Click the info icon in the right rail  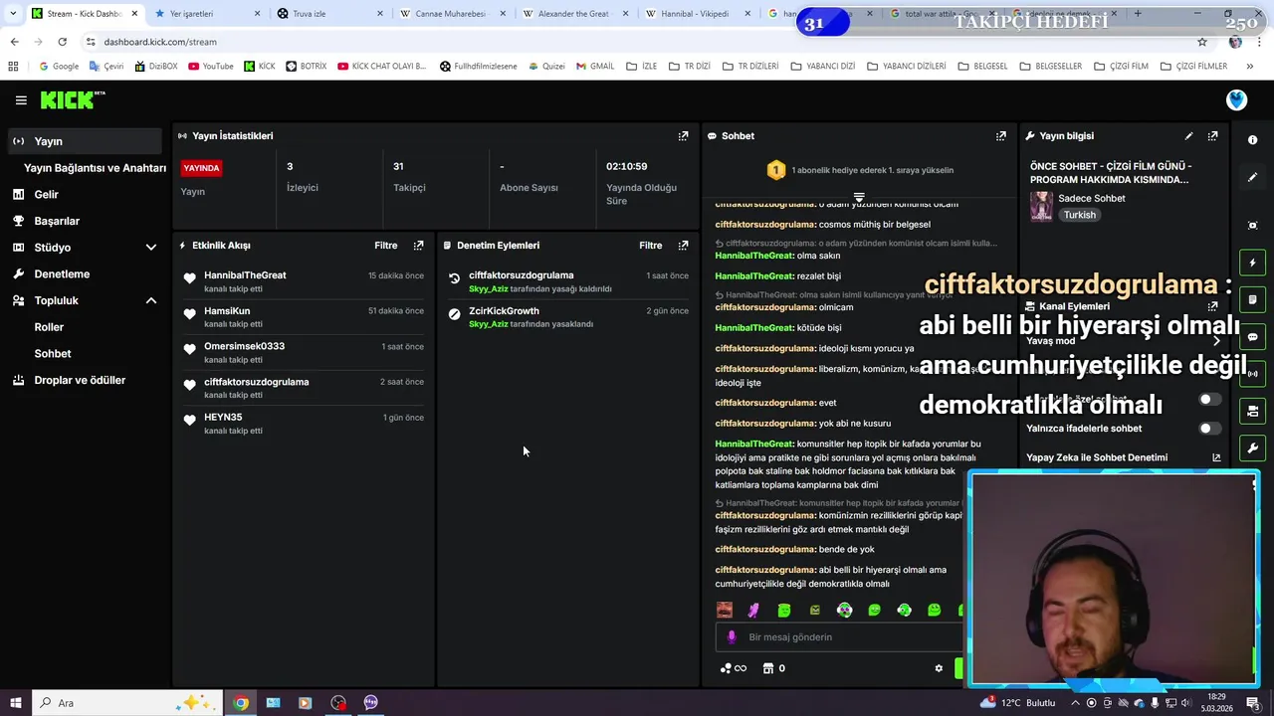pos(1252,140)
